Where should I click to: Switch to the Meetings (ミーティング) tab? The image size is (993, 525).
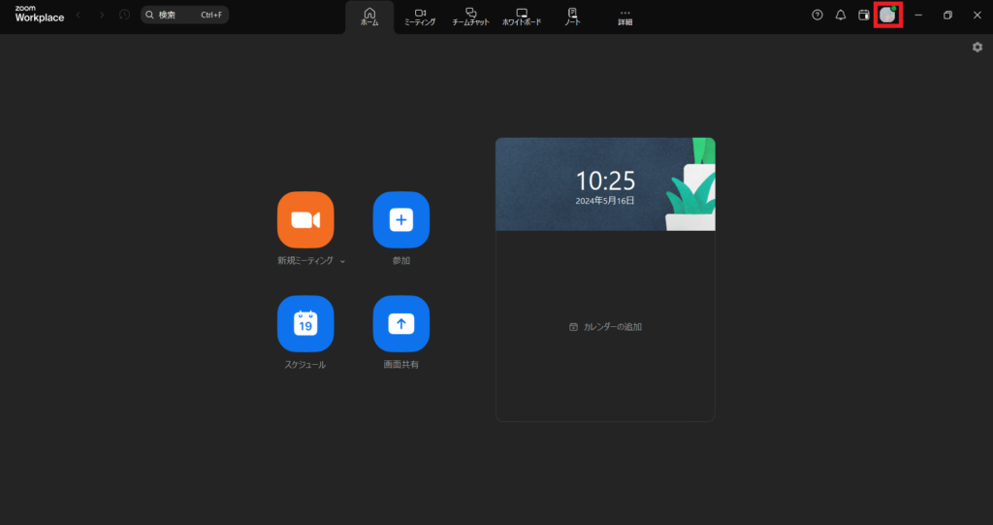[x=420, y=16]
